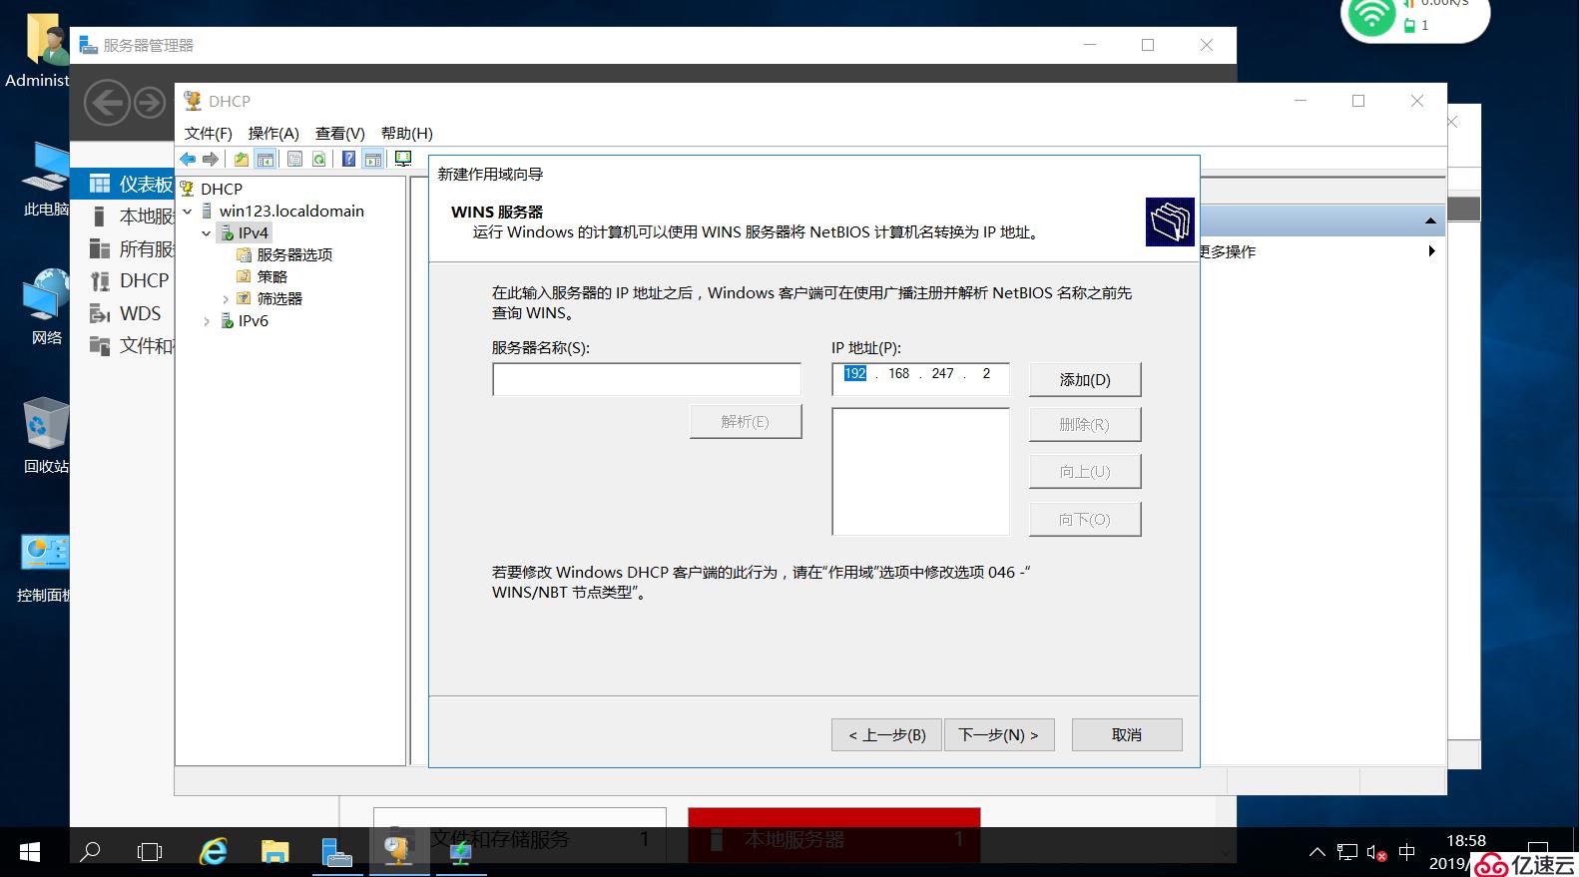Open the Windows Start button
Screen dimensions: 1579x877
click(x=30, y=852)
